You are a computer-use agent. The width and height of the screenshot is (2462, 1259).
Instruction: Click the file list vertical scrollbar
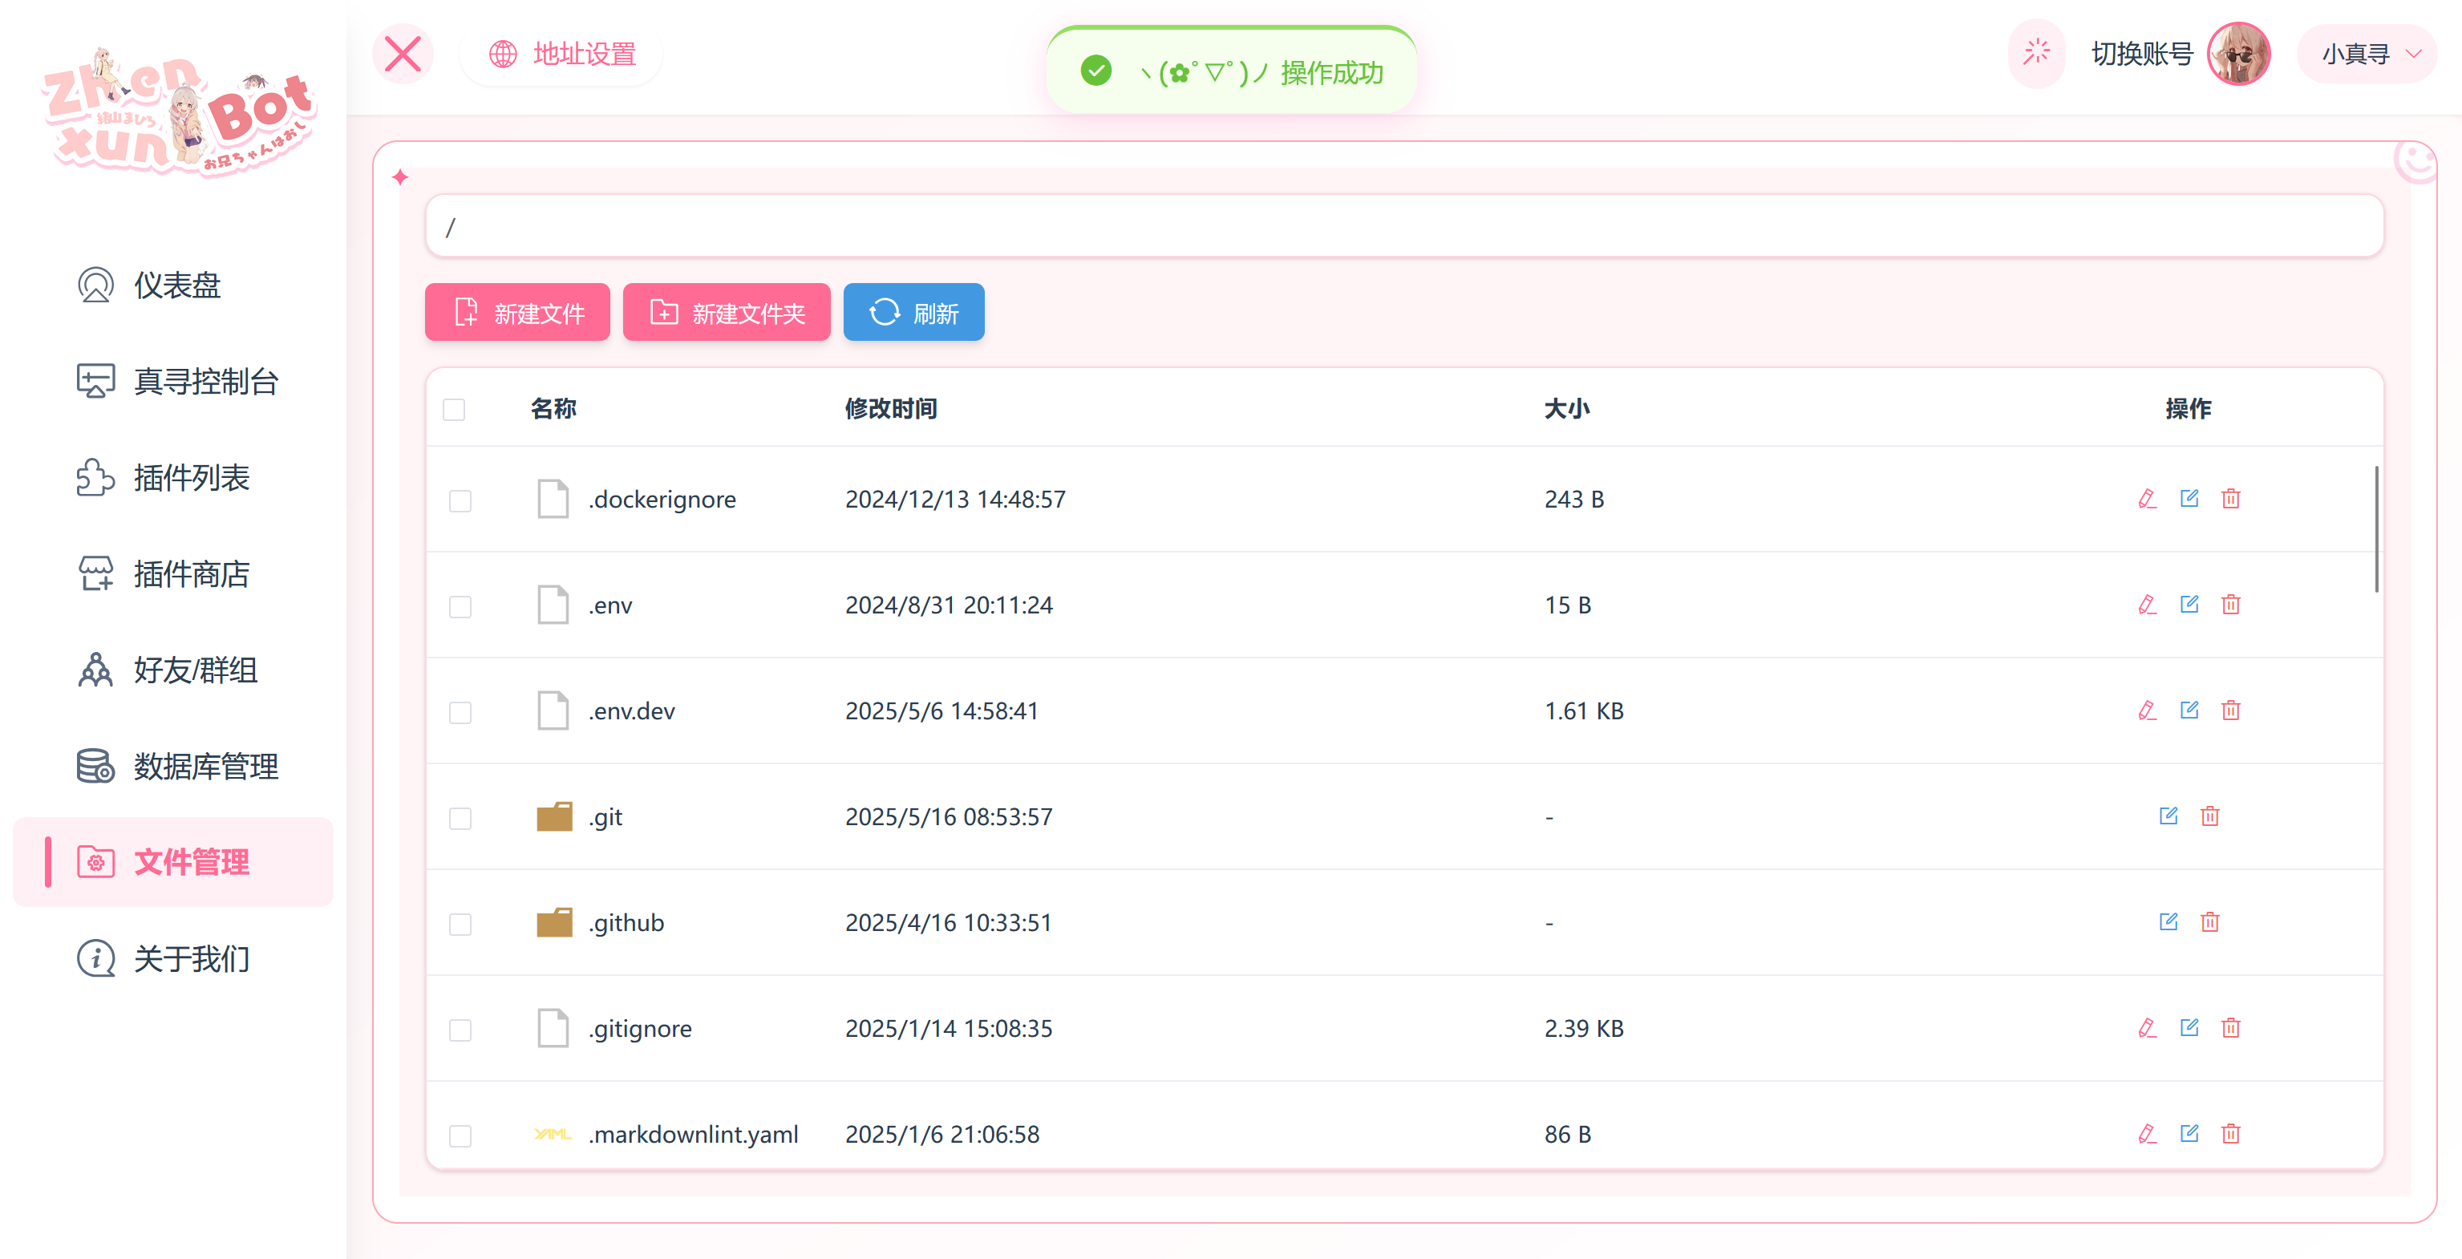(x=2376, y=528)
